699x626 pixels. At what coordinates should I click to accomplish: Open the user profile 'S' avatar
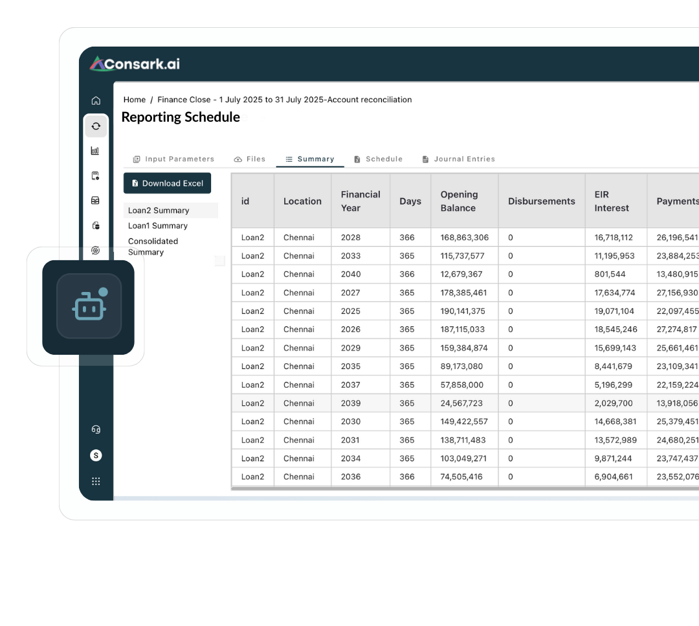tap(96, 455)
